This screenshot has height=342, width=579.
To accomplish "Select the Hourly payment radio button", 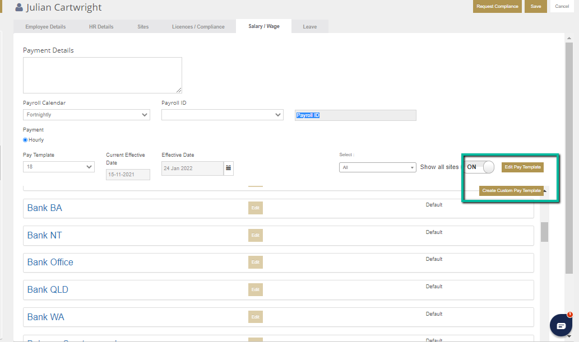I will (x=25, y=140).
